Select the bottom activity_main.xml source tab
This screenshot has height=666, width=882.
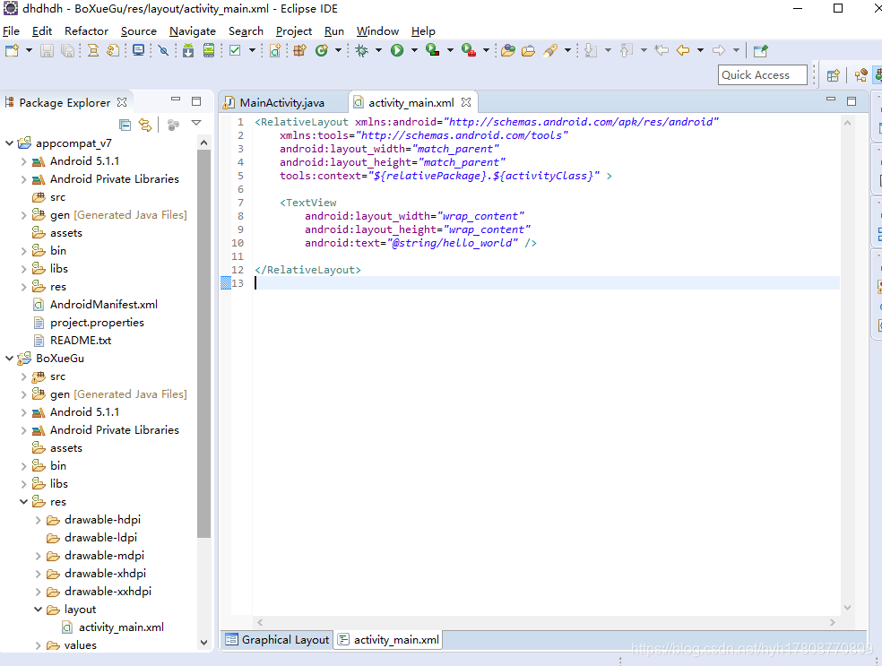[389, 640]
